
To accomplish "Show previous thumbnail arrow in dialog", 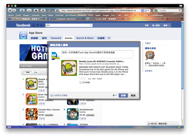I will click(x=81, y=79).
